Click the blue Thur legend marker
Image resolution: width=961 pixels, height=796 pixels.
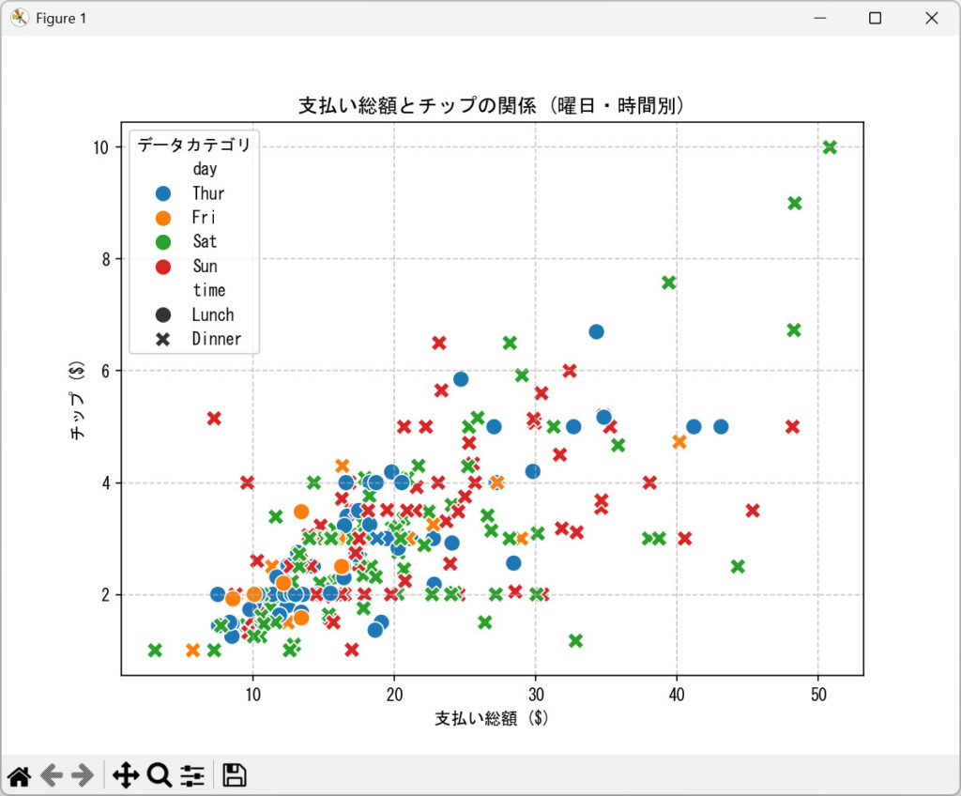(x=162, y=193)
